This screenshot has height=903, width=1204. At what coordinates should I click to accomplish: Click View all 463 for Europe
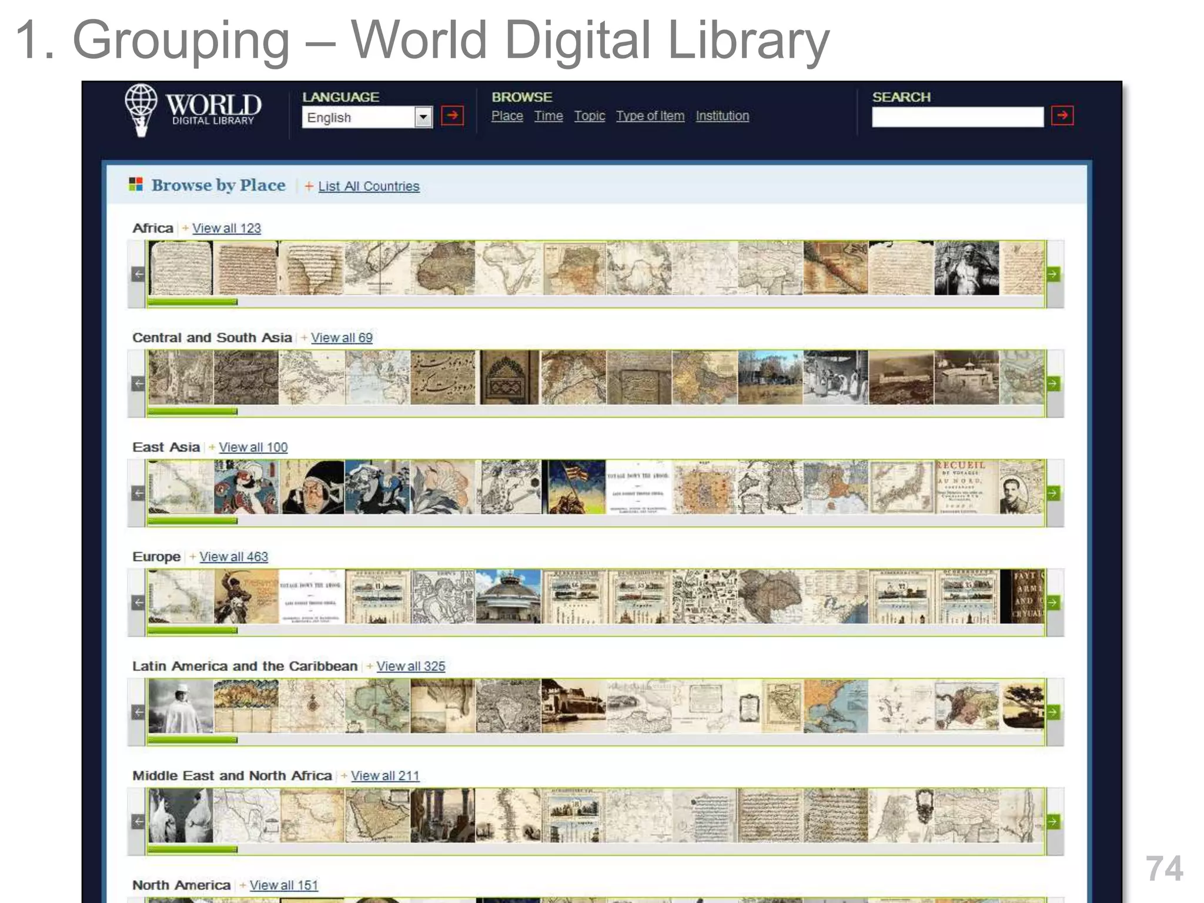pyautogui.click(x=233, y=557)
